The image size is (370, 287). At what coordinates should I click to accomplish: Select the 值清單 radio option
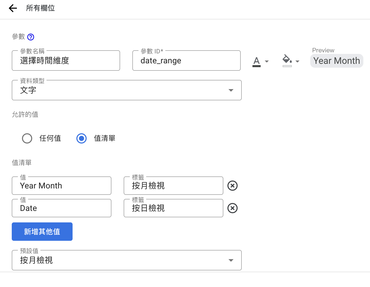click(x=82, y=138)
